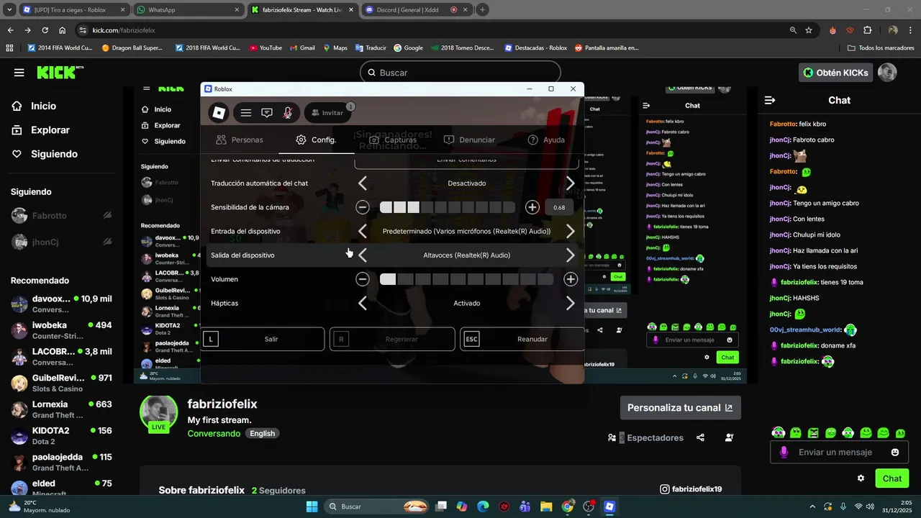The height and width of the screenshot is (518, 921).
Task: Open Windows Start menu
Action: point(312,506)
